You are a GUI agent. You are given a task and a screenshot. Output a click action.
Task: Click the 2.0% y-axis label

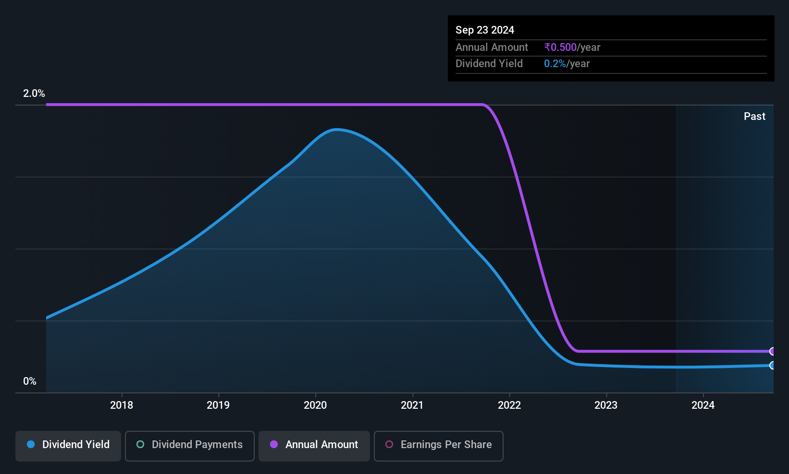click(34, 93)
